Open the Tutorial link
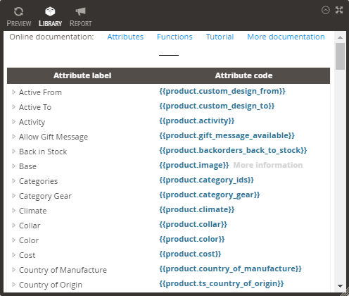Screen dimensions: 349x296 click(220, 37)
